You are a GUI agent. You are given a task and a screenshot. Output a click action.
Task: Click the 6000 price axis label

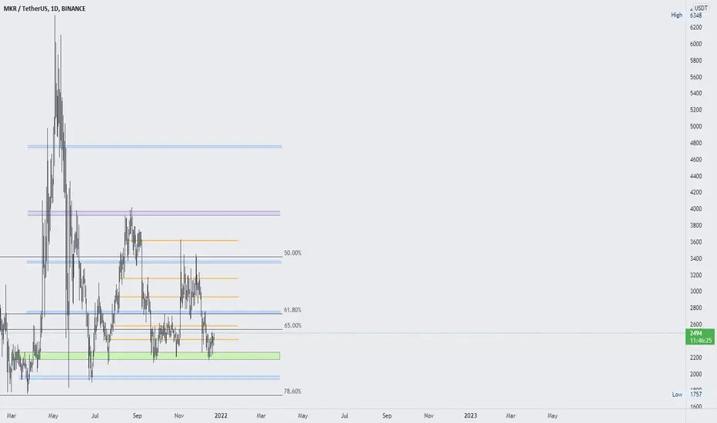[695, 44]
